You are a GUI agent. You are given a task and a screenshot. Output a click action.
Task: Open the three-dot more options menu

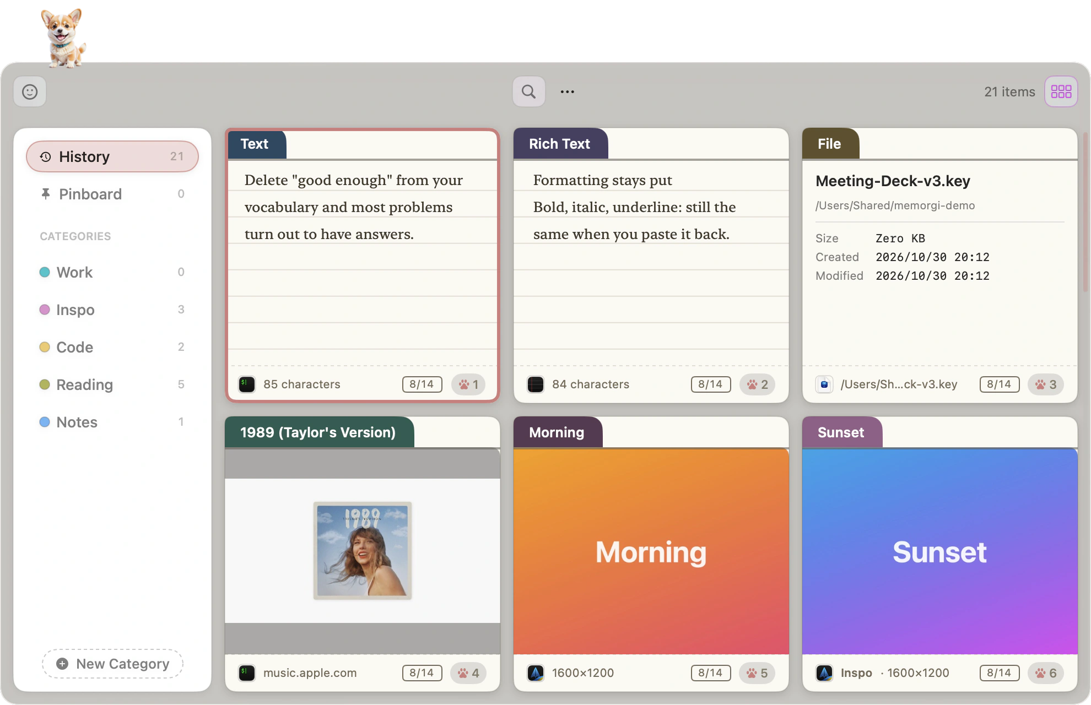tap(567, 92)
